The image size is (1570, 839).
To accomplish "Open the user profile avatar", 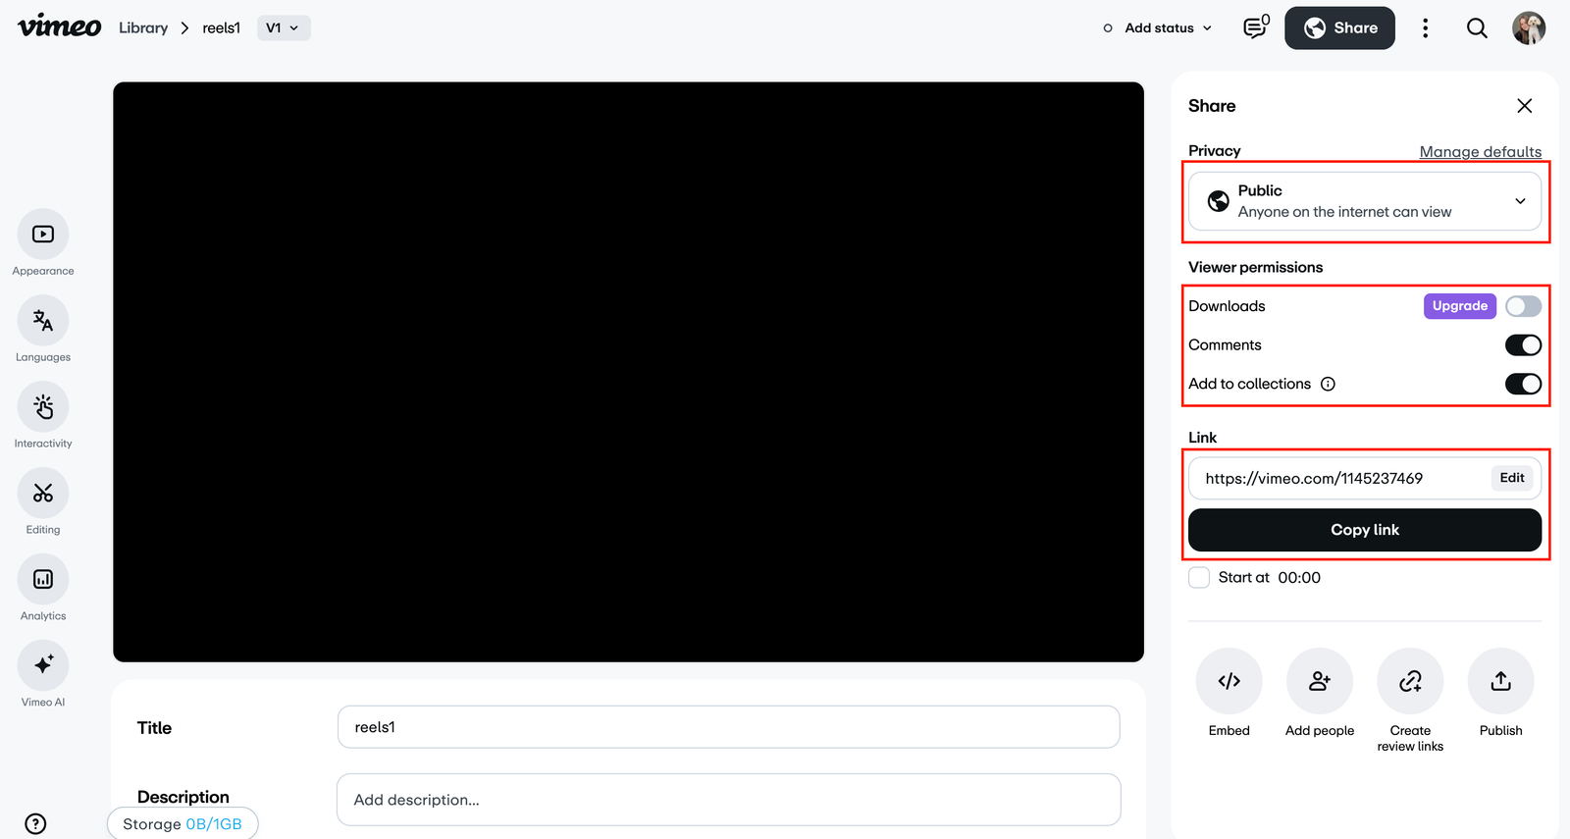I will (x=1529, y=27).
